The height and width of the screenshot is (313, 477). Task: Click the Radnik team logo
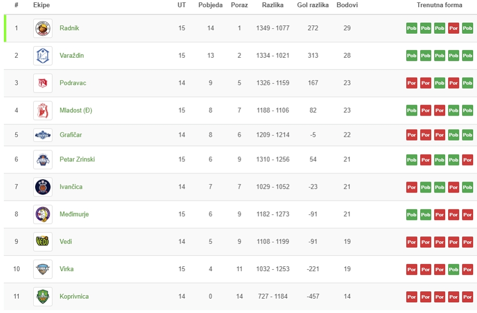point(43,28)
